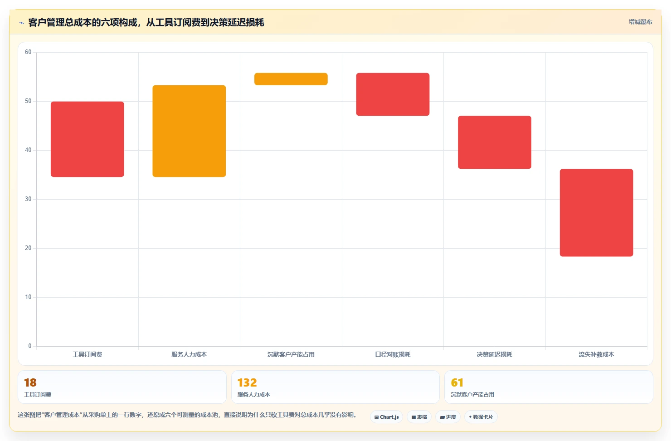The image size is (671, 441).
Task: Select the orange 服务人力成本 bar
Action: pos(189,131)
